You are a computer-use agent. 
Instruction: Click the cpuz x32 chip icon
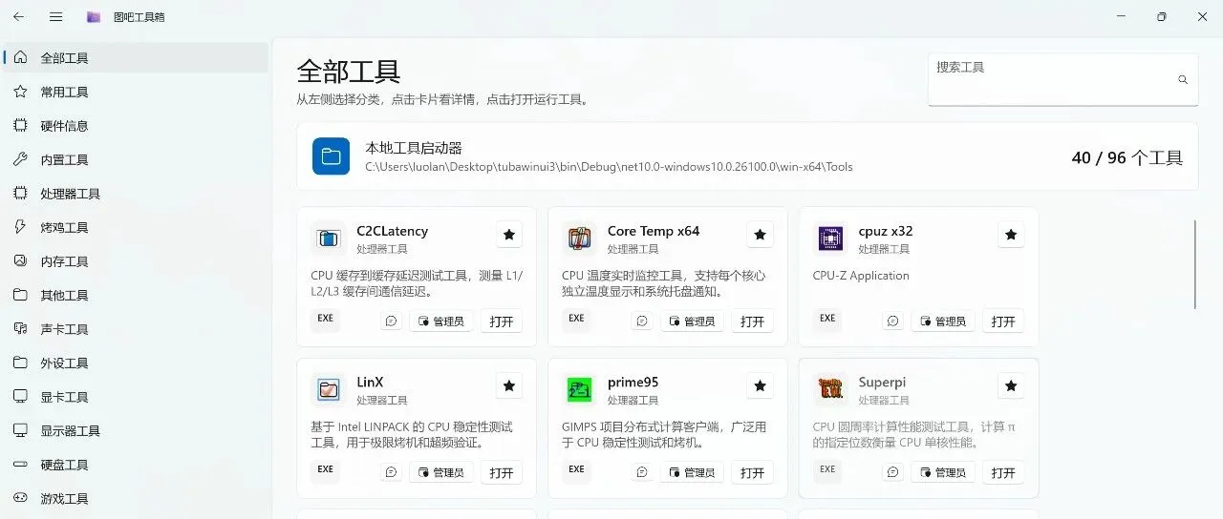pos(830,239)
